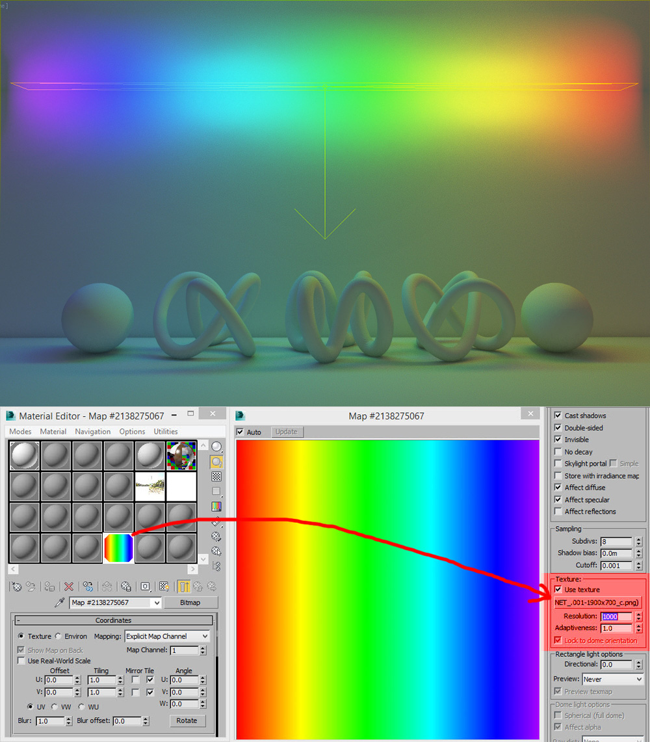Select the Environ radio button

pos(58,637)
